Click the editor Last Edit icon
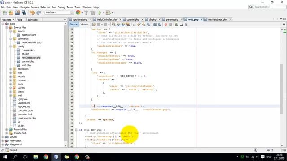287x161 pixels. tap(94, 25)
